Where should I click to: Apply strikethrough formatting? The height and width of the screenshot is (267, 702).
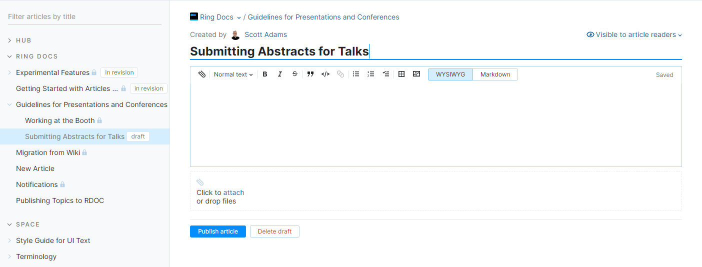coord(295,74)
